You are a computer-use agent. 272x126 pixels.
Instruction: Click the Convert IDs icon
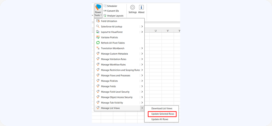point(105,11)
